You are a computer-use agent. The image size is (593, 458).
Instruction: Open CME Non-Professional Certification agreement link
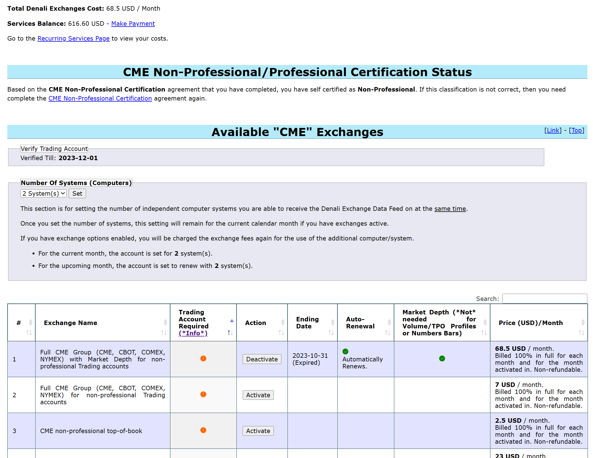point(100,99)
